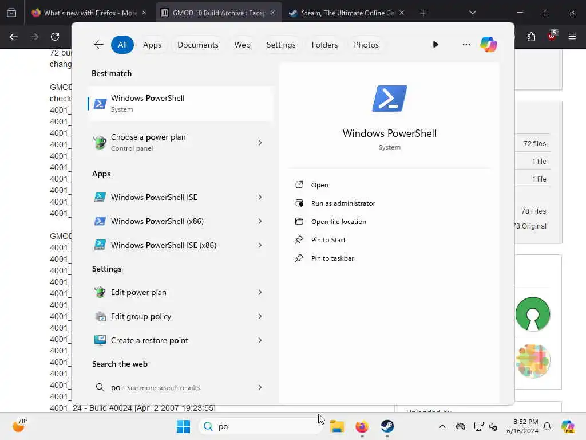Click the green keyhole thumbnail on webpage

[533, 314]
